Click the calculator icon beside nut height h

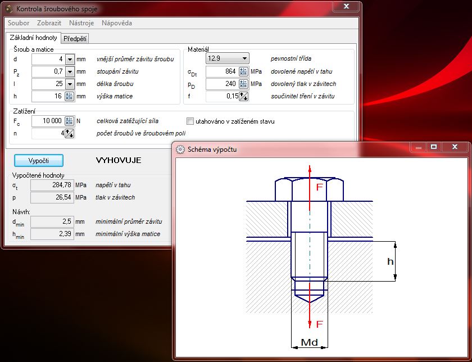69,96
